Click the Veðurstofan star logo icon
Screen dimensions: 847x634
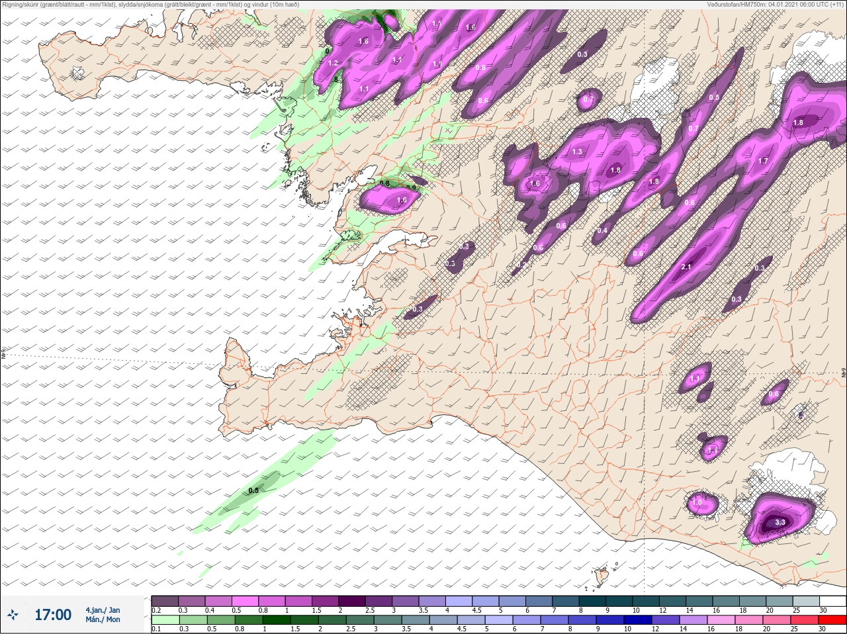click(x=13, y=615)
